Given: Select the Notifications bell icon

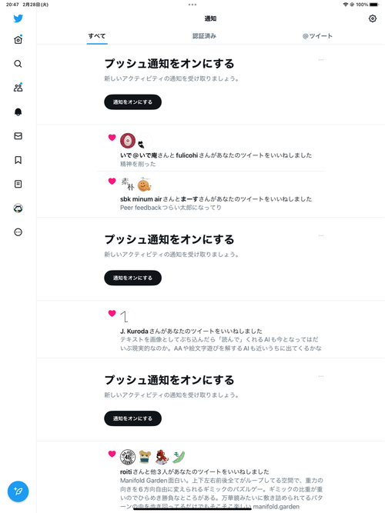Looking at the screenshot, I should (18, 112).
